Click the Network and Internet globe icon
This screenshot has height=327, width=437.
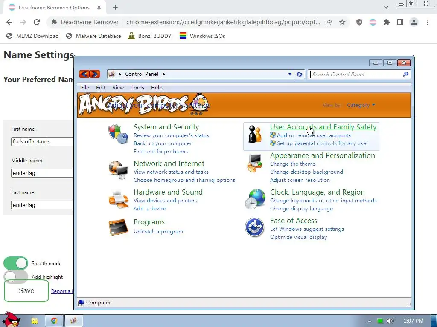(118, 170)
